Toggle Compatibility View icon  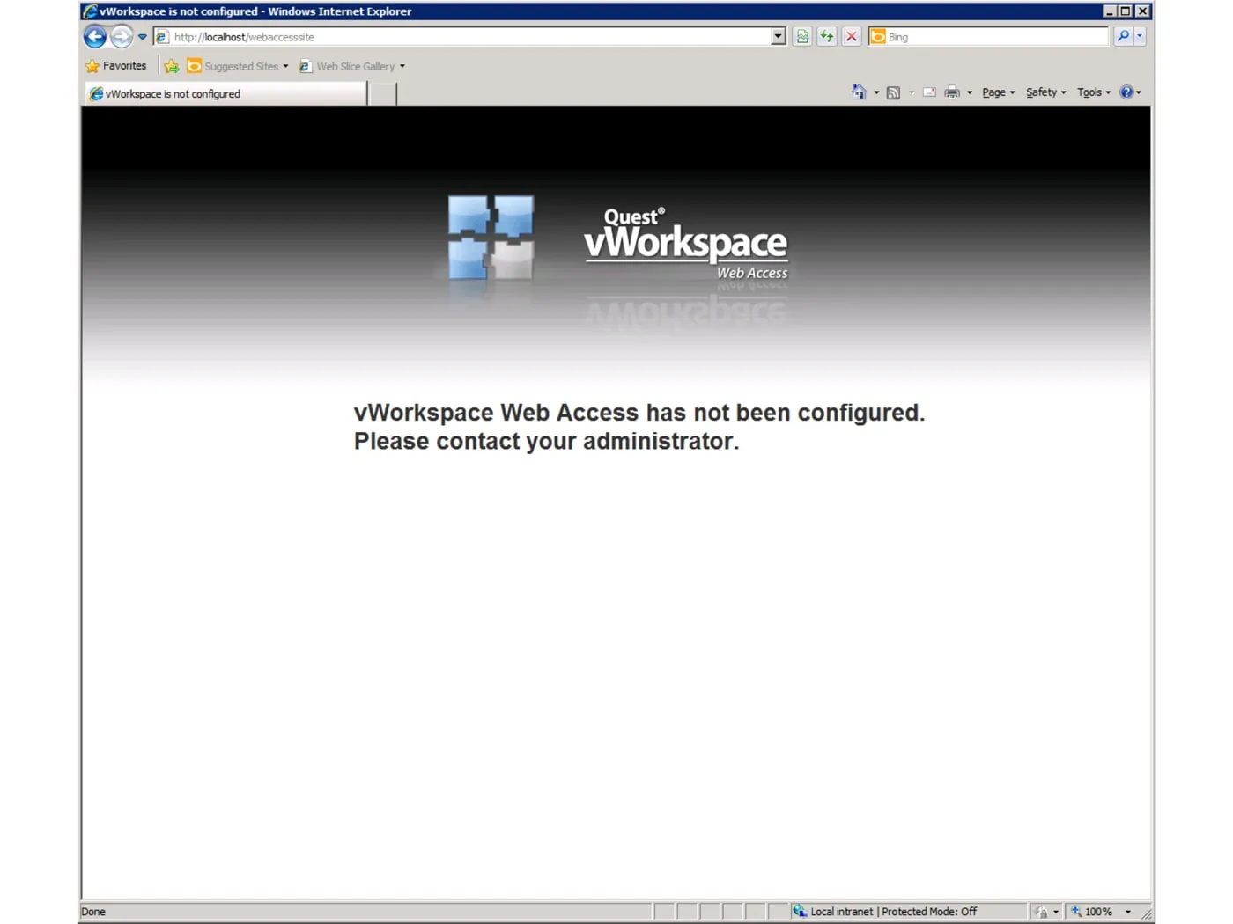[x=802, y=37]
